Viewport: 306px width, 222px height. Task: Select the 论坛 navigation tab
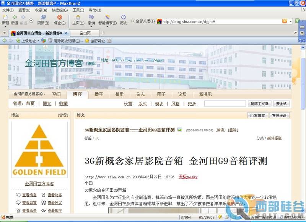click(x=182, y=94)
